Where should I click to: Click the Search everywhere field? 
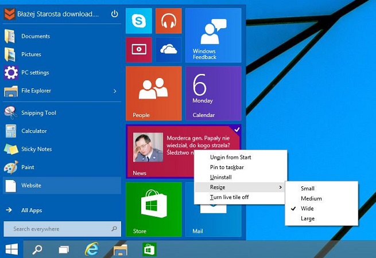63,229
